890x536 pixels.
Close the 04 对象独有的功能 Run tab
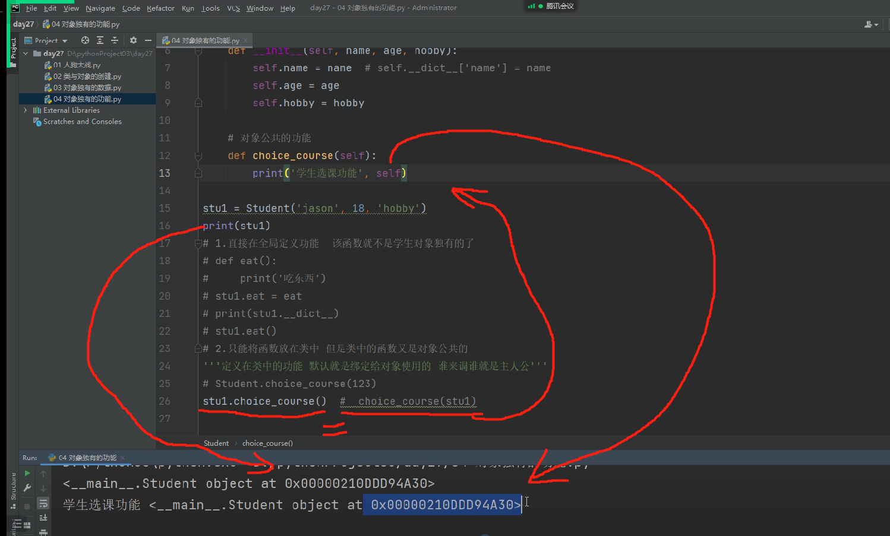122,458
